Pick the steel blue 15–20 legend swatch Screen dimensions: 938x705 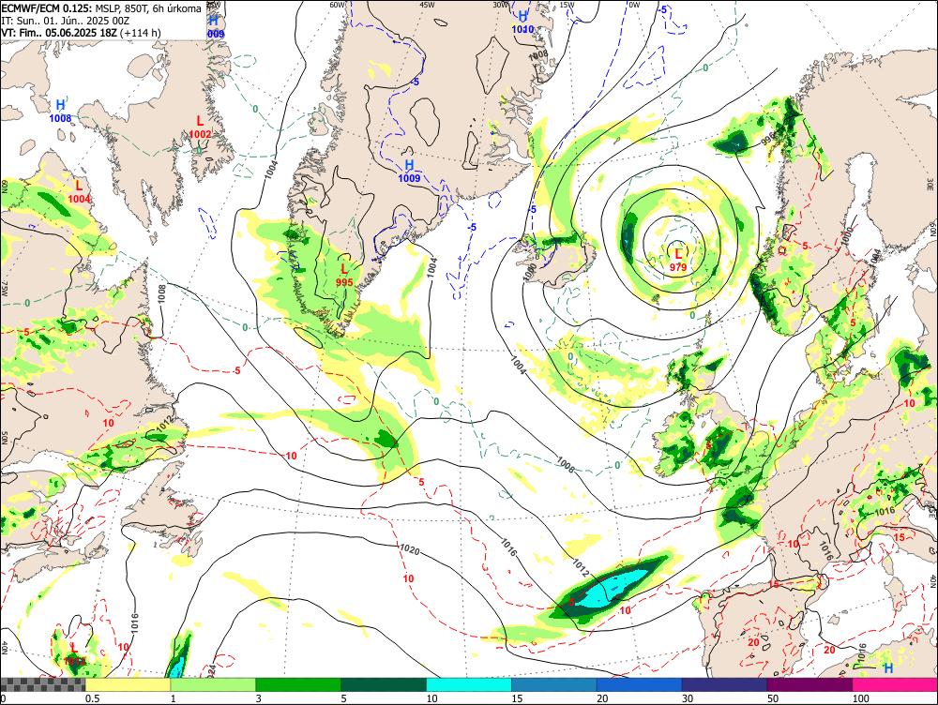click(554, 685)
